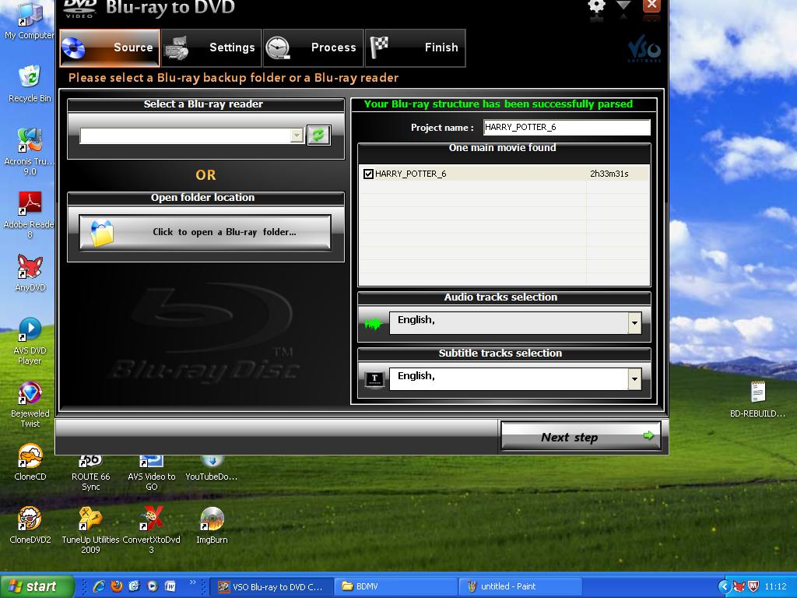Uncheck the HARRY_POTTER_6 movie checkbox
The image size is (797, 598).
tap(368, 174)
